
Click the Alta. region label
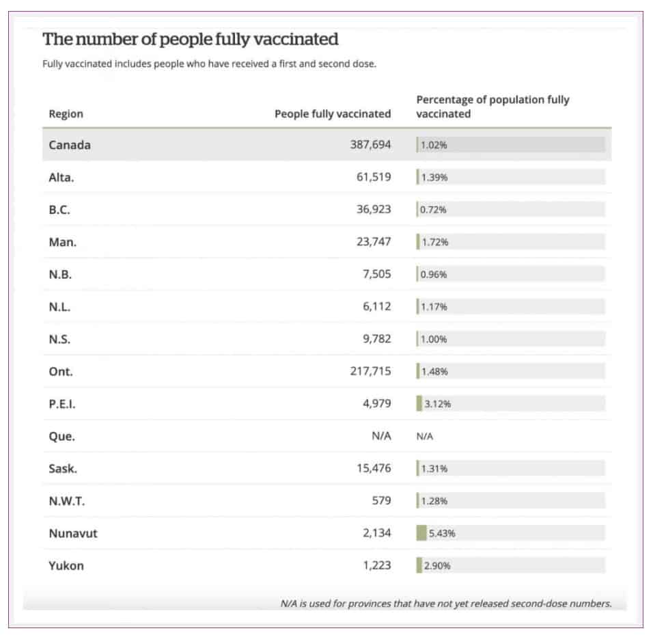(61, 177)
